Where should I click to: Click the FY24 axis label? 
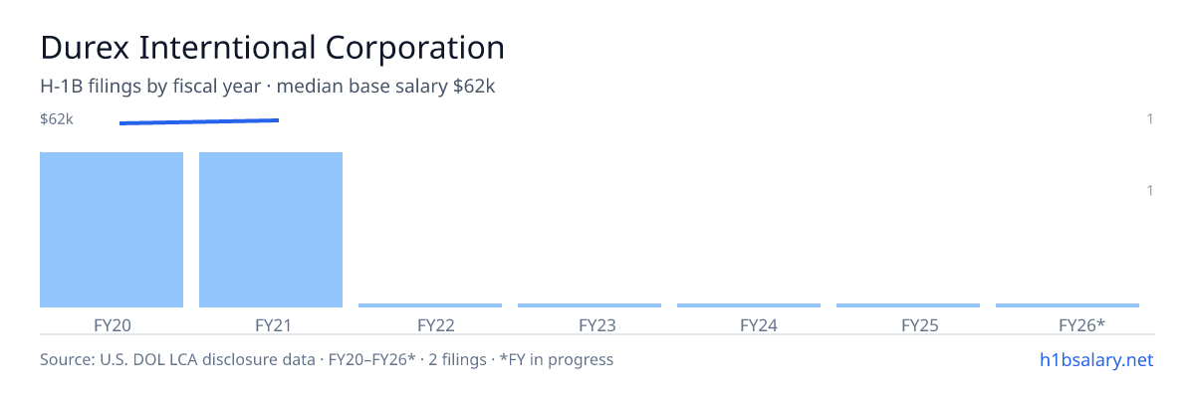coord(749,324)
